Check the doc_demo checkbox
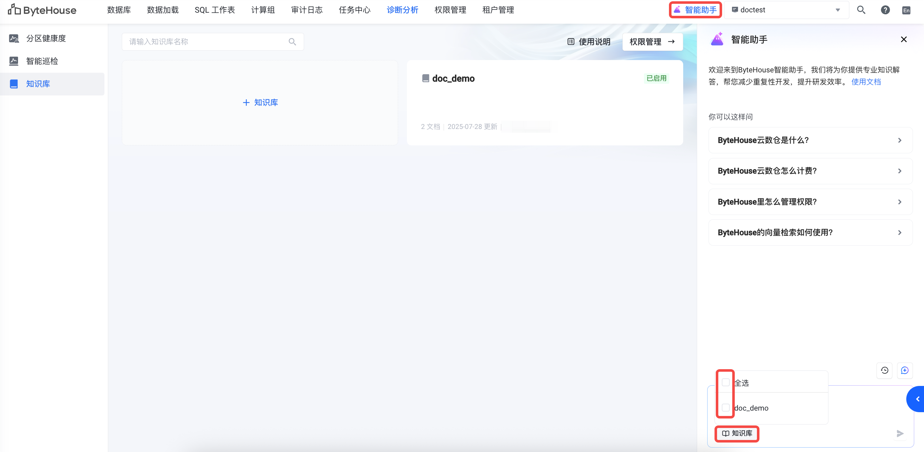The image size is (924, 452). pyautogui.click(x=725, y=407)
